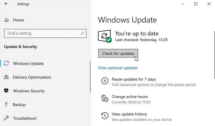The height and width of the screenshot is (126, 215).
Task: Click the Check for updates button
Action: pos(118,53)
